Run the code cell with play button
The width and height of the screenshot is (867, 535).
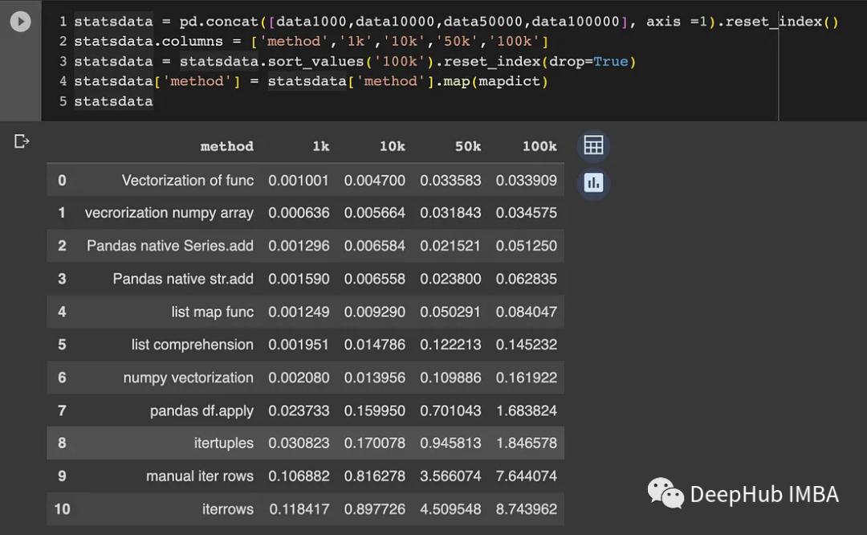tap(20, 22)
